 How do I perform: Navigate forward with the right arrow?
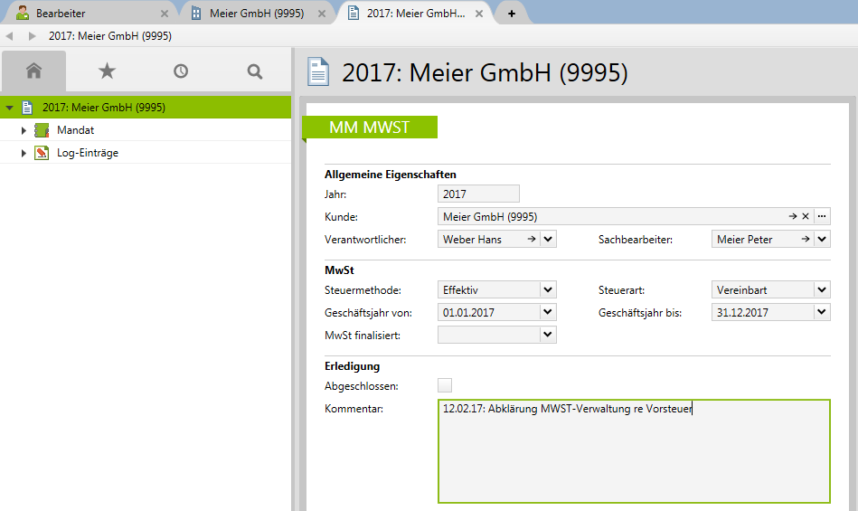click(x=32, y=36)
